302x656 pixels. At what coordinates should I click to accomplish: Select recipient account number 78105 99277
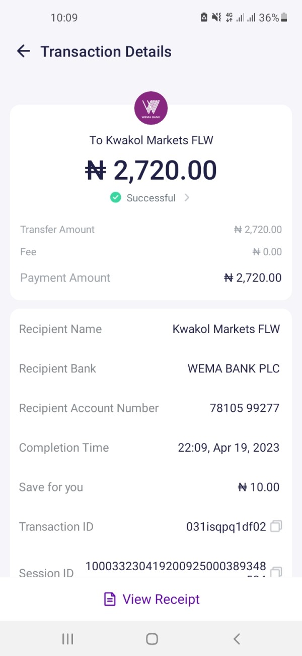point(244,408)
